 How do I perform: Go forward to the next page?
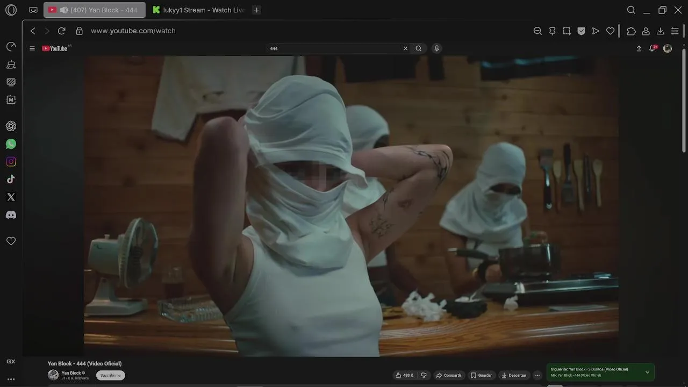(x=47, y=31)
